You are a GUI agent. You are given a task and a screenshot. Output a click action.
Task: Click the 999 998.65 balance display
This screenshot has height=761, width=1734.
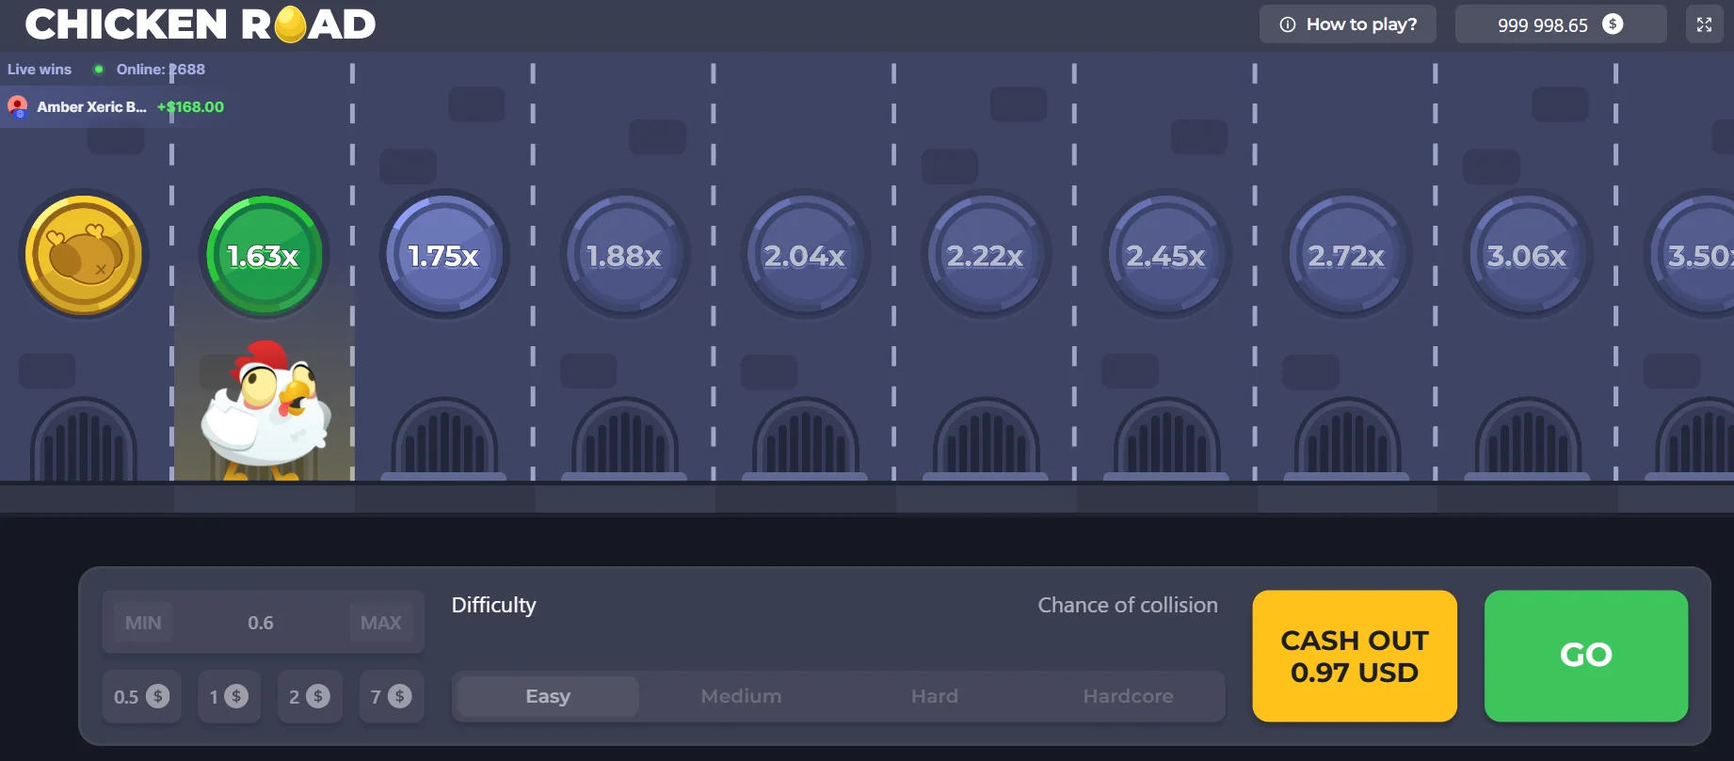(x=1561, y=24)
